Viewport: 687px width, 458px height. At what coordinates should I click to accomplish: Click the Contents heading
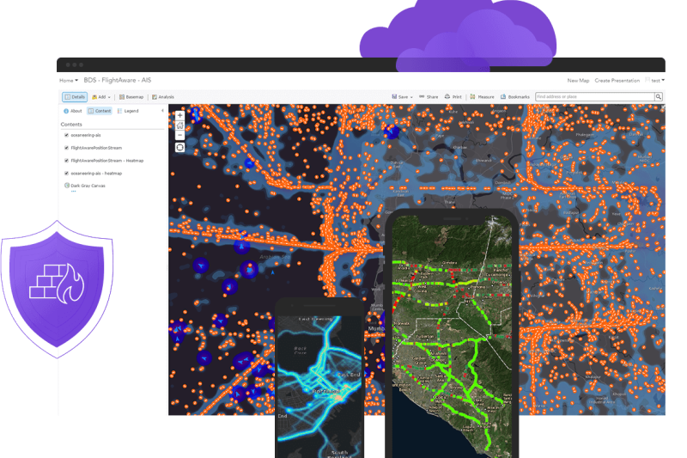click(x=71, y=125)
